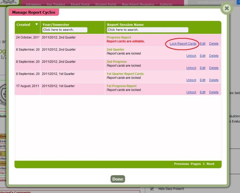
Task: Click the Year/Semester column header
Action: pos(56,25)
